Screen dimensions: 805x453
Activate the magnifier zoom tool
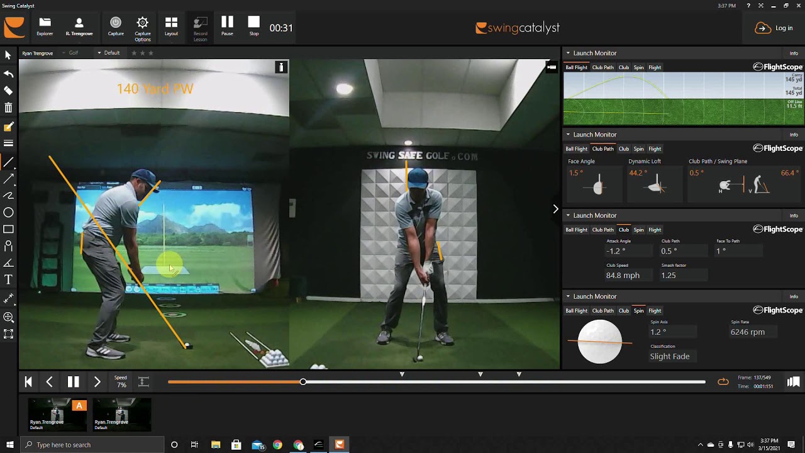[8, 318]
